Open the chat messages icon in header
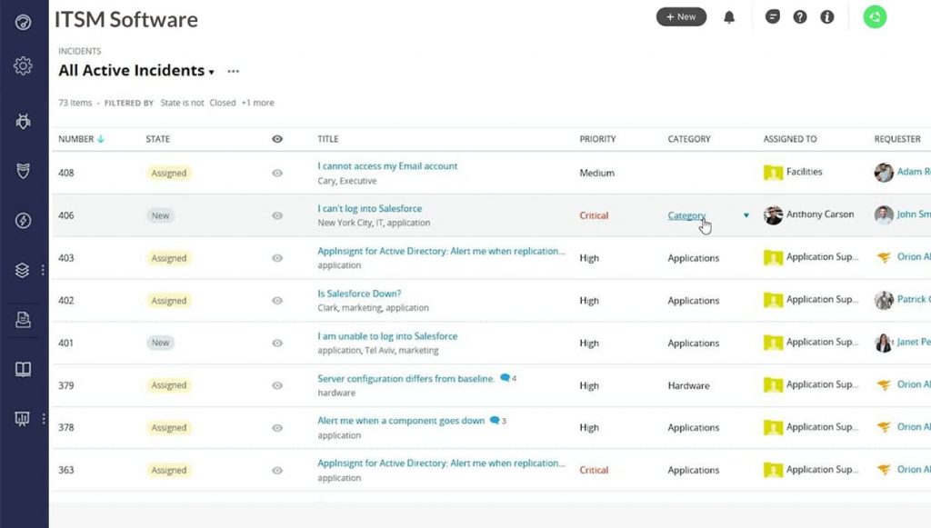Viewport: 931px width, 528px height. pyautogui.click(x=773, y=17)
